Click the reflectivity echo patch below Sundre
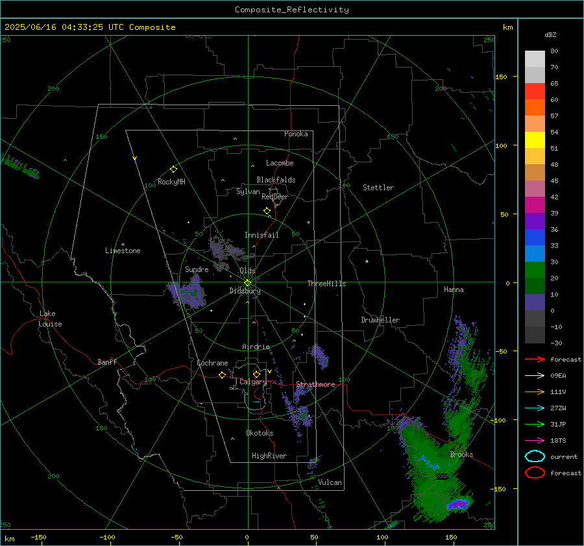Viewport: 584px width, 546px height. pos(187,292)
